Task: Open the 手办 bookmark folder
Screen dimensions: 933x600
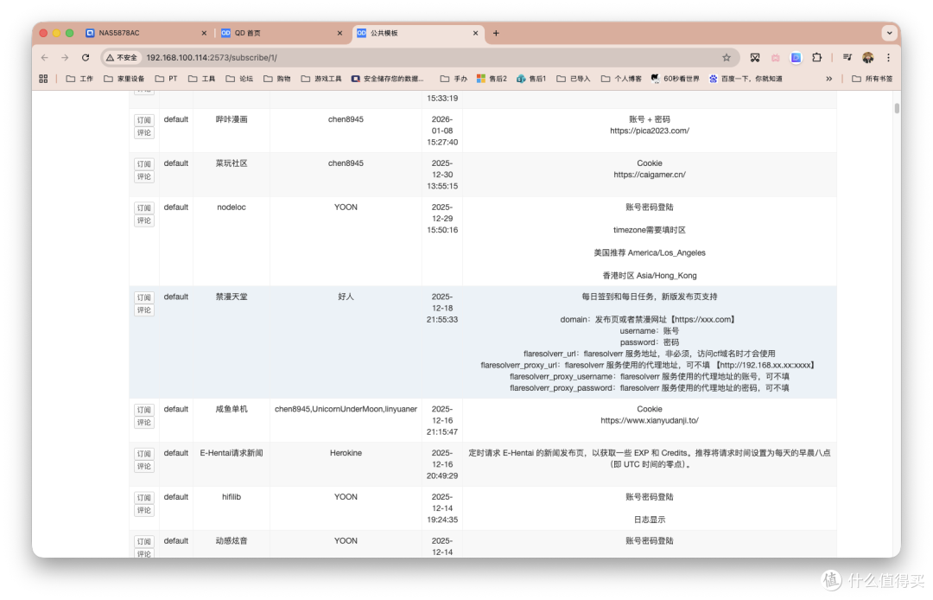Action: 454,79
